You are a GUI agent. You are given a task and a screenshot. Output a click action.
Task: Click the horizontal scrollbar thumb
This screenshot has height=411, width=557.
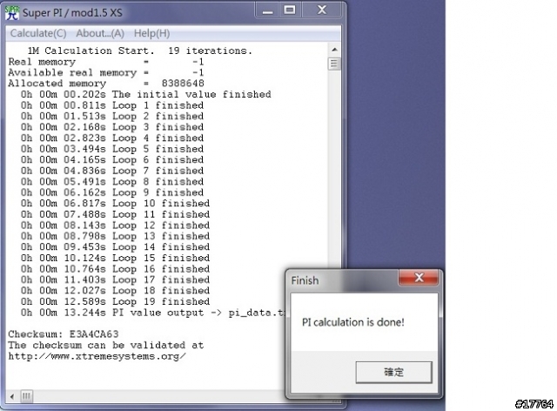(x=26, y=396)
